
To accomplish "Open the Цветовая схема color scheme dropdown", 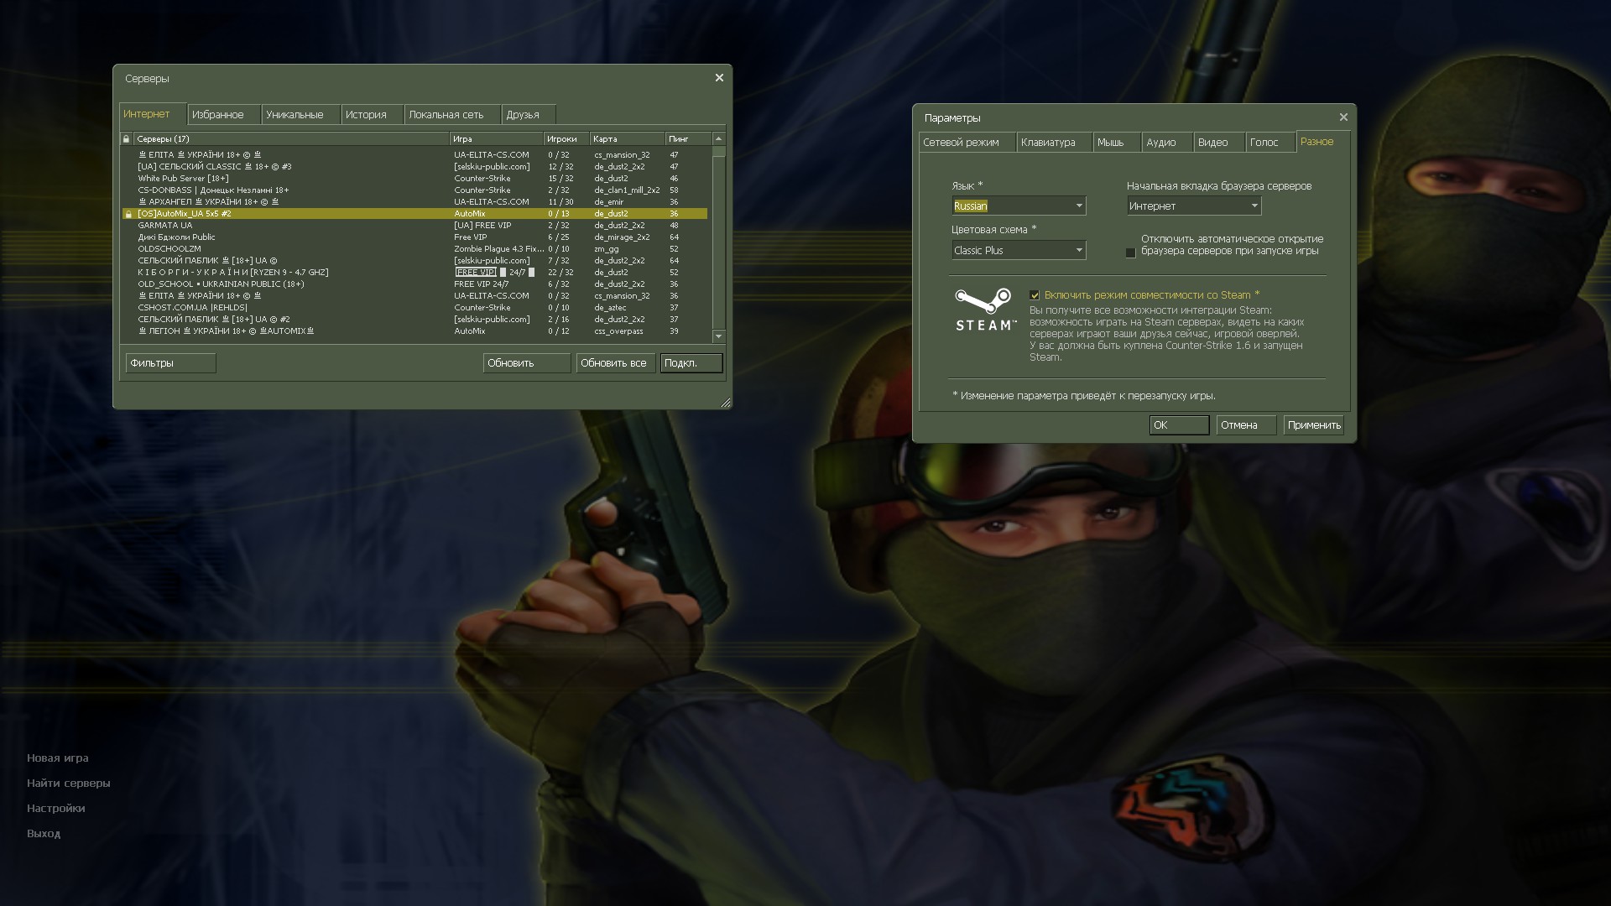I will pos(1019,250).
